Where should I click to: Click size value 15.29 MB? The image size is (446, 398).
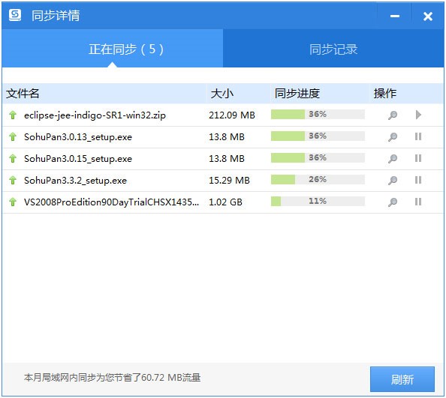[229, 181]
